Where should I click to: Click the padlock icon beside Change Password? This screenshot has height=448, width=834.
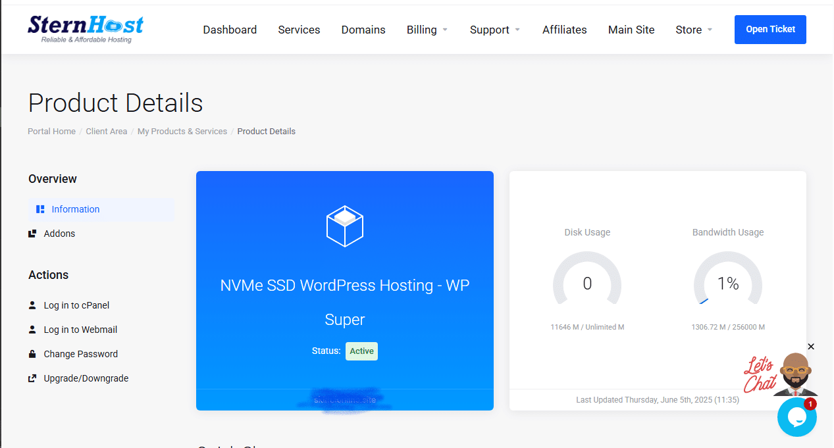[x=32, y=354]
